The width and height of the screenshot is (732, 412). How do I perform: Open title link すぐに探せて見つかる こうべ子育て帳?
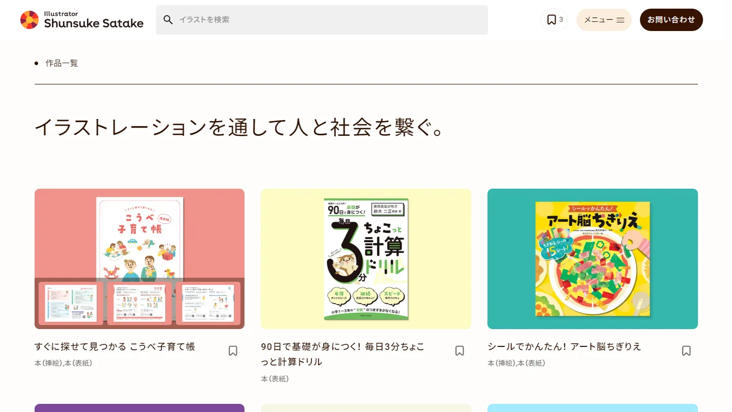[x=115, y=346]
